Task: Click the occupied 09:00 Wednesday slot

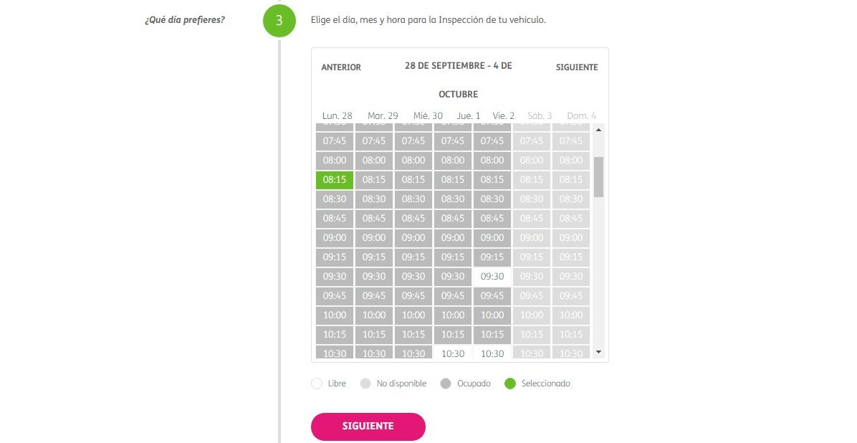Action: point(413,238)
